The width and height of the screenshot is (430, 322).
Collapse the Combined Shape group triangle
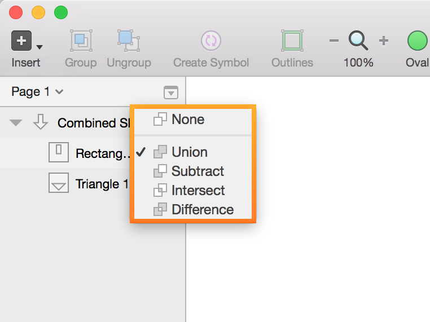click(16, 123)
